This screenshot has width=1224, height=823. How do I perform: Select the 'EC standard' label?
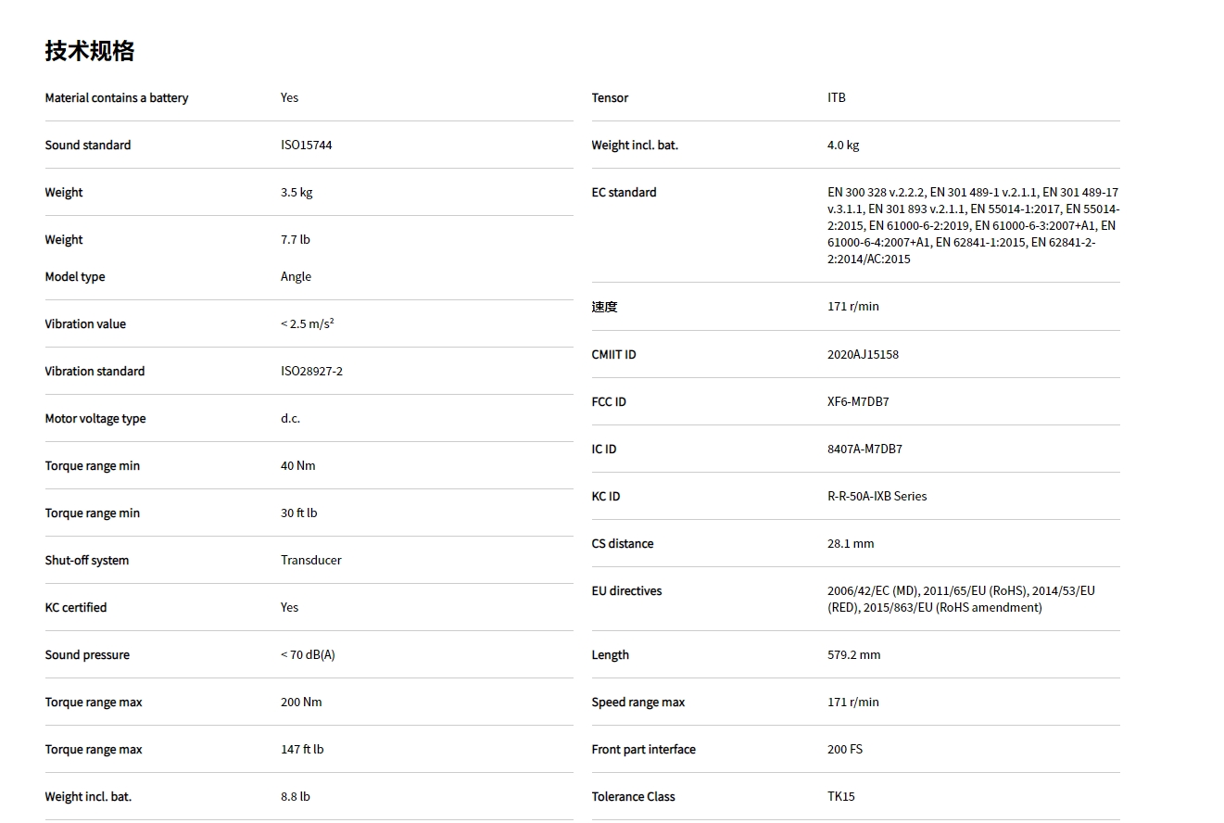624,193
